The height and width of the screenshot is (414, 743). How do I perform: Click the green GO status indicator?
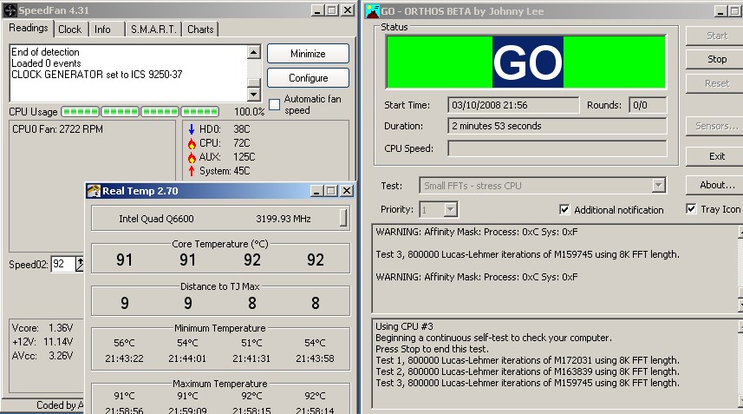[526, 62]
